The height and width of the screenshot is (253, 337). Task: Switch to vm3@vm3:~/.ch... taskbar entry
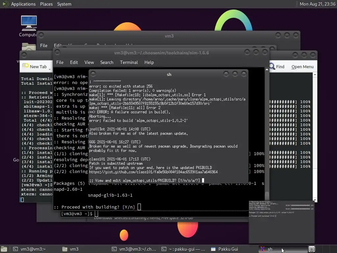(x=134, y=249)
